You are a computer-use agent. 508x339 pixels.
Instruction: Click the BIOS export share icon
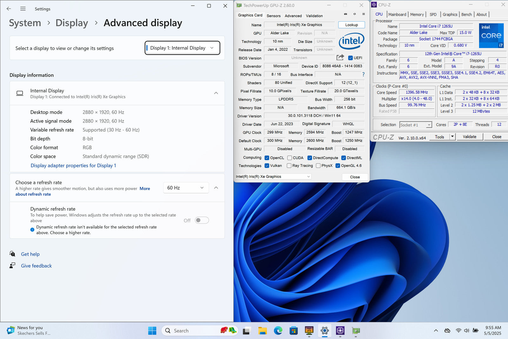340,58
